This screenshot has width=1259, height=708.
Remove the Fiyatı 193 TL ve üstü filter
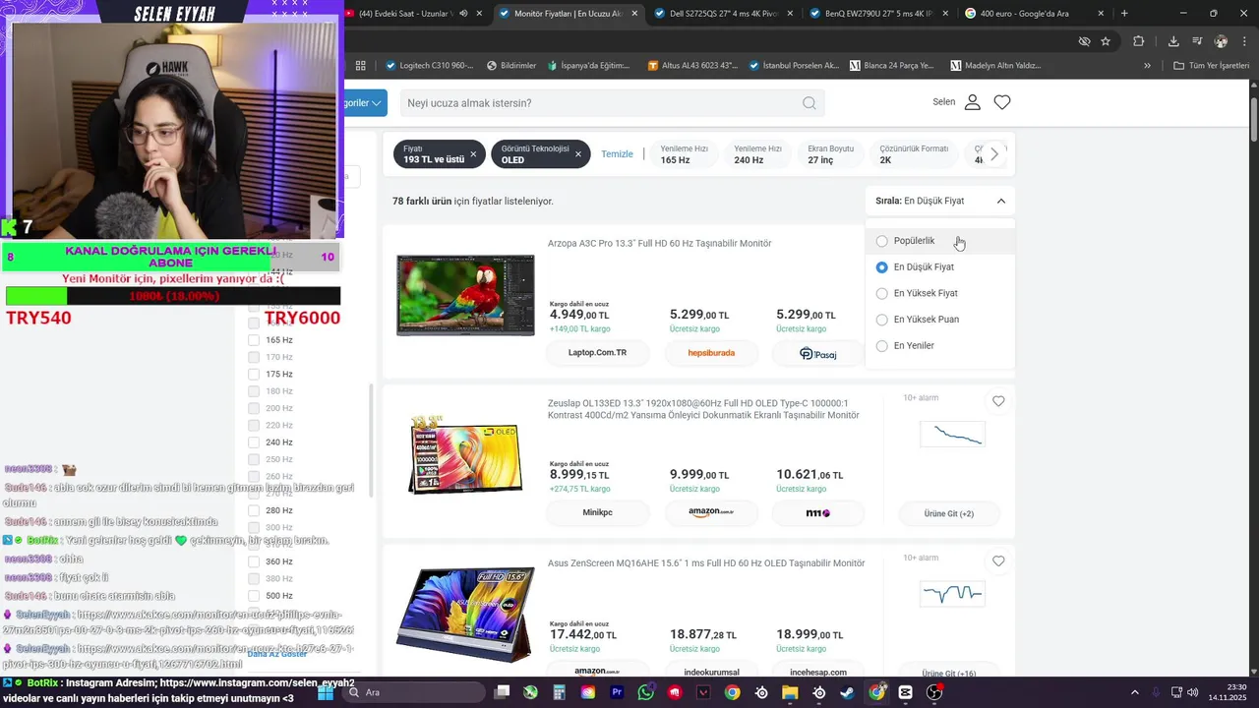click(473, 154)
